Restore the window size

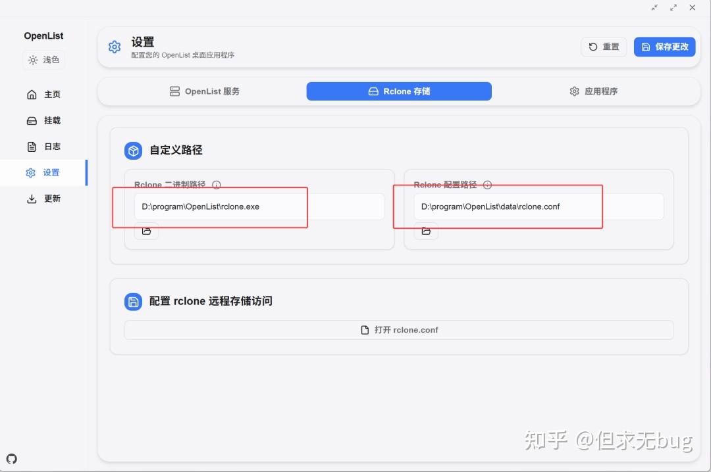tap(654, 8)
